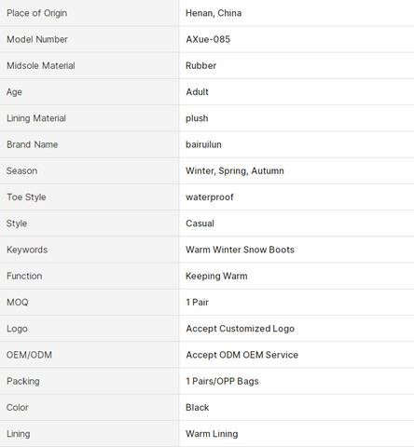Click the 'Place of Origin' label
The width and height of the screenshot is (414, 447).
[x=36, y=13]
